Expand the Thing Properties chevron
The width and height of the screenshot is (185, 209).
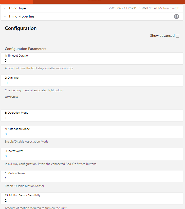click(x=5, y=16)
